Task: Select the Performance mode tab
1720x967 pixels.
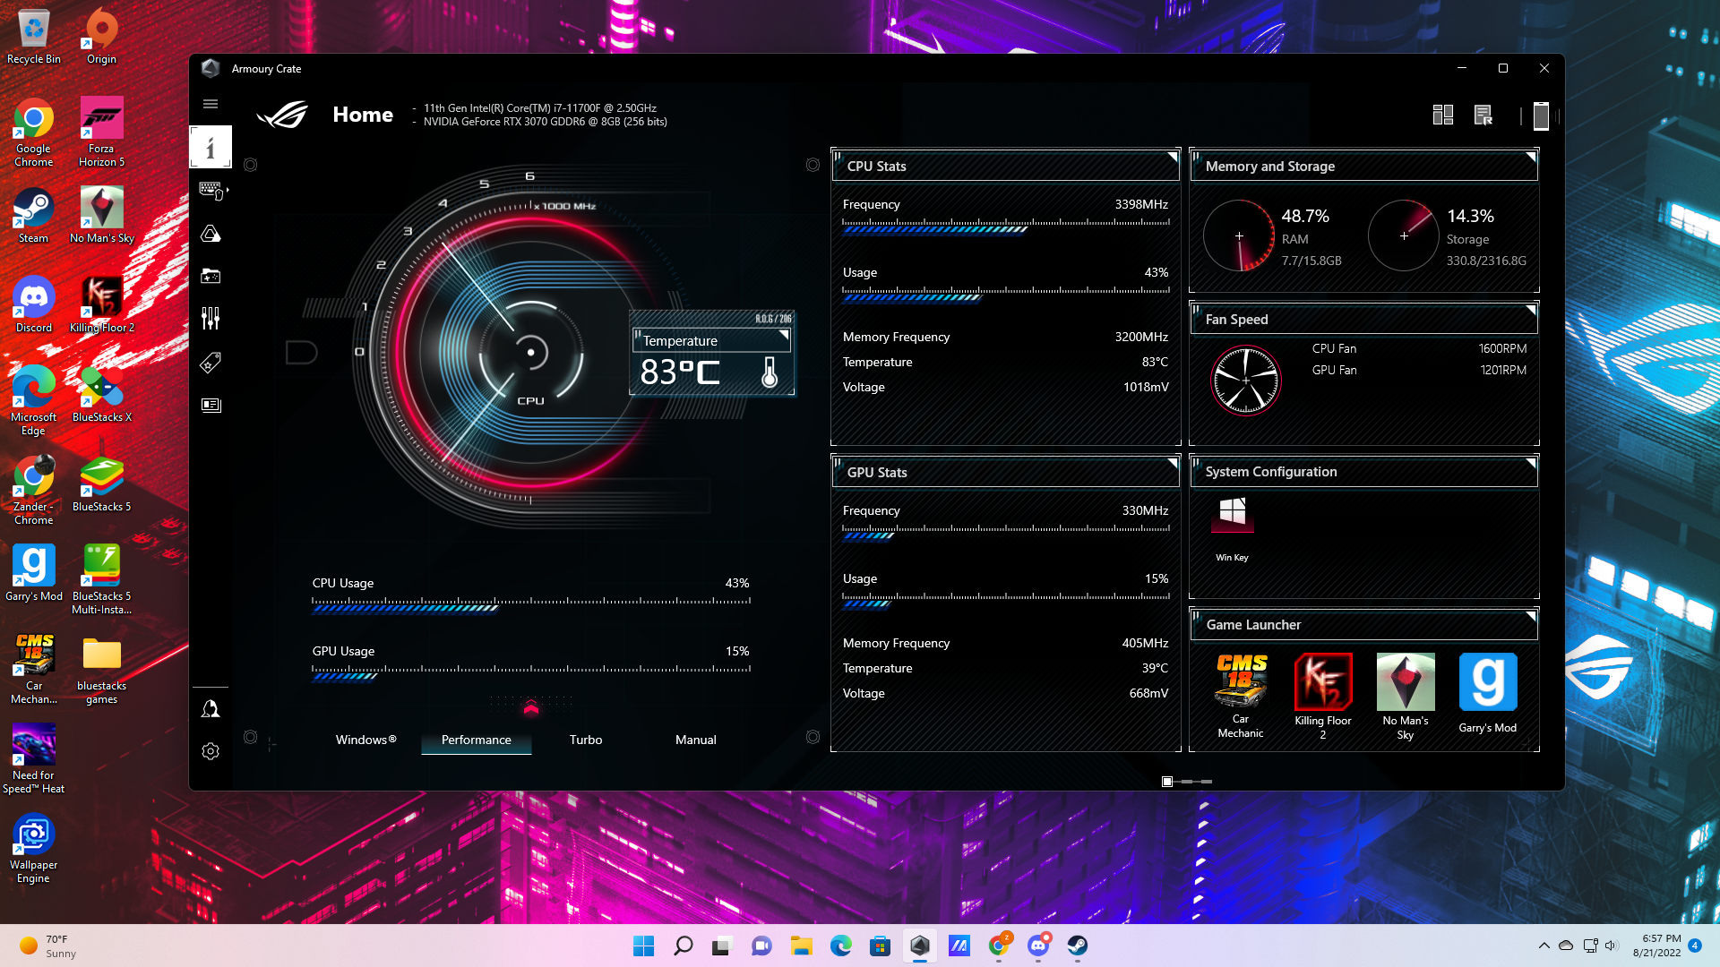Action: coord(476,740)
